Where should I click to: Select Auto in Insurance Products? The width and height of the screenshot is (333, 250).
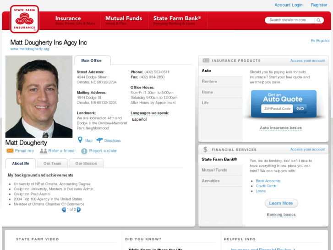[220, 71]
